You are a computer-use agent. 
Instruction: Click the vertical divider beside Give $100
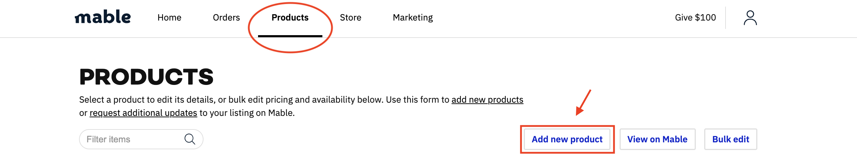click(726, 17)
